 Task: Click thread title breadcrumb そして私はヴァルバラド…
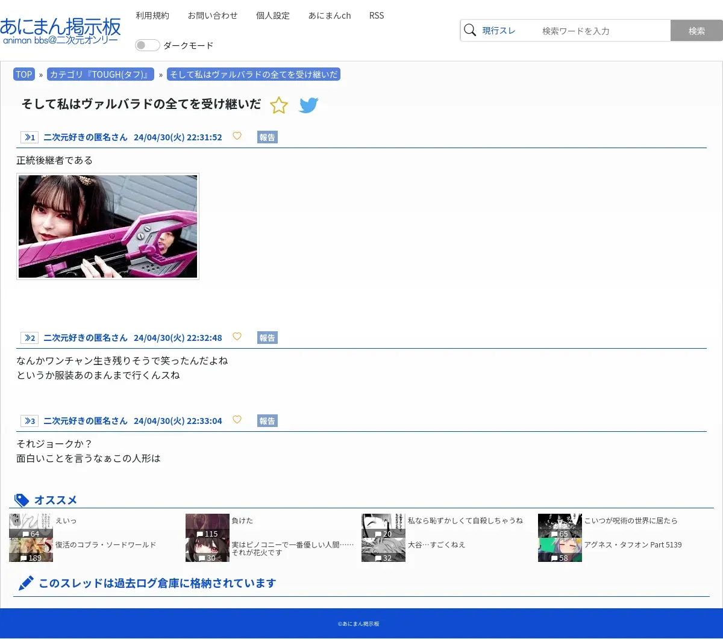254,75
